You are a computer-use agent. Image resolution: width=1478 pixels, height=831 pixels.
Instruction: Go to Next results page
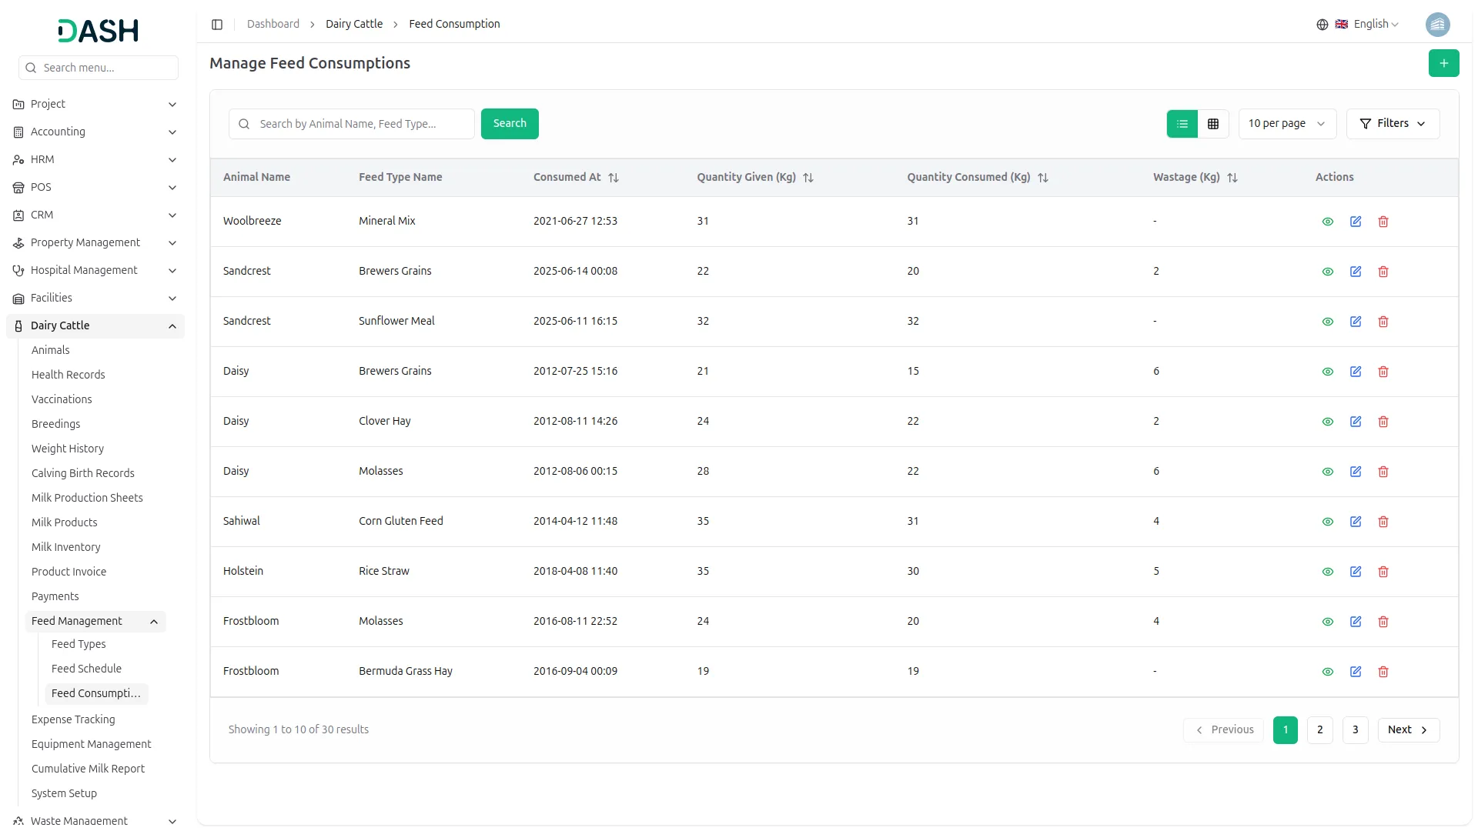click(1408, 730)
